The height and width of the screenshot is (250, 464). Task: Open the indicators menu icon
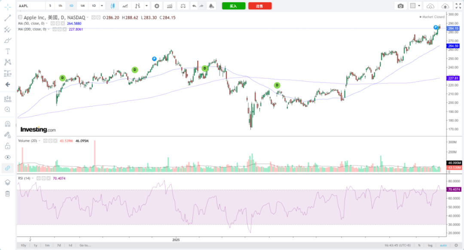click(x=170, y=6)
